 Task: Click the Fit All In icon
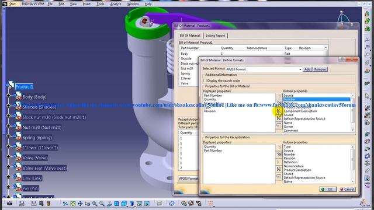coord(72,204)
